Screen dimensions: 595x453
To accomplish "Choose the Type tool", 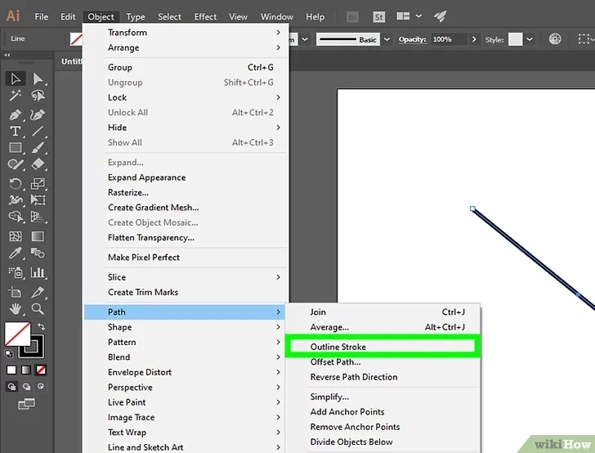I will point(16,132).
